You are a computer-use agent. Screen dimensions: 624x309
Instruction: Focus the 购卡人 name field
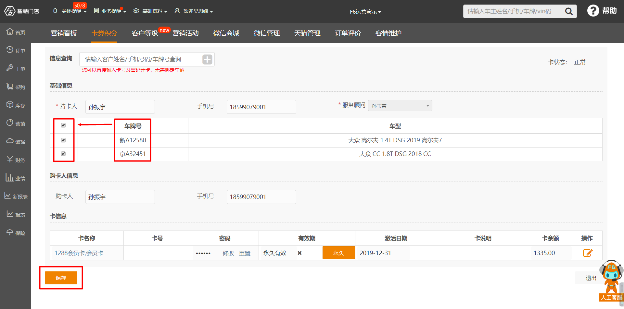(x=120, y=197)
